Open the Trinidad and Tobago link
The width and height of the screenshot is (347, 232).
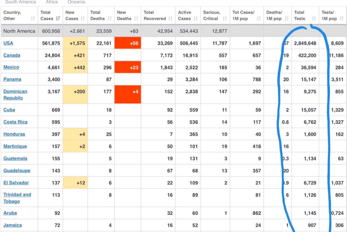click(x=17, y=198)
